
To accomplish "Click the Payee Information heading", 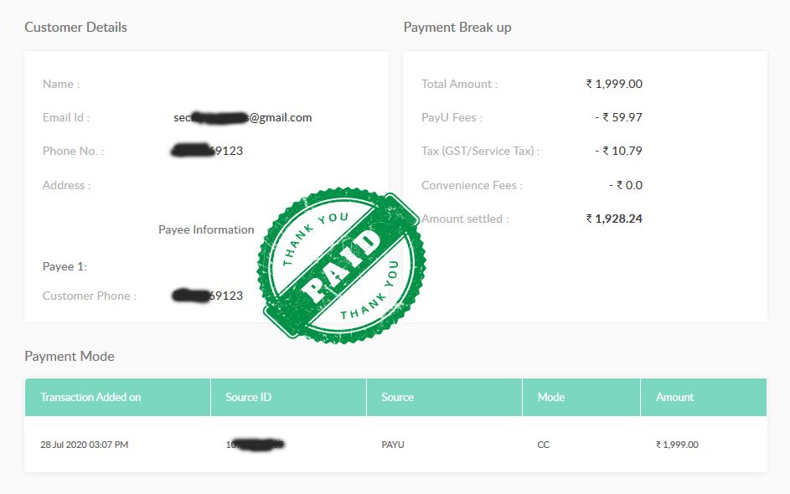I will tap(206, 229).
